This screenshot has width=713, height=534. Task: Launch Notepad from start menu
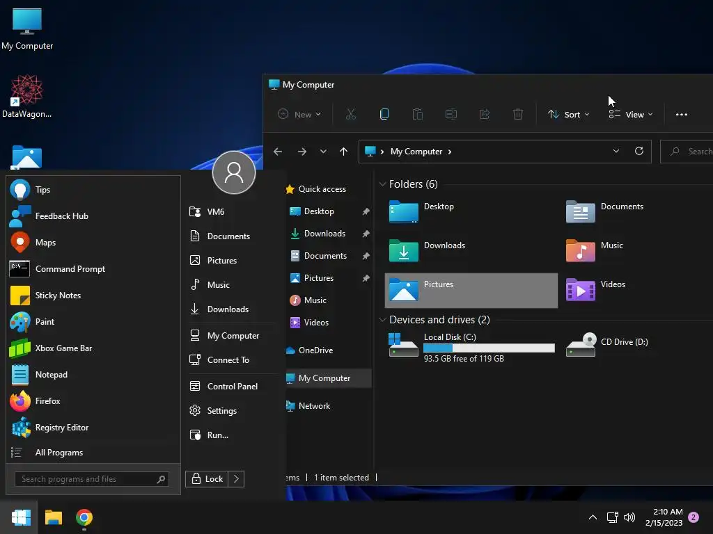[94, 375]
